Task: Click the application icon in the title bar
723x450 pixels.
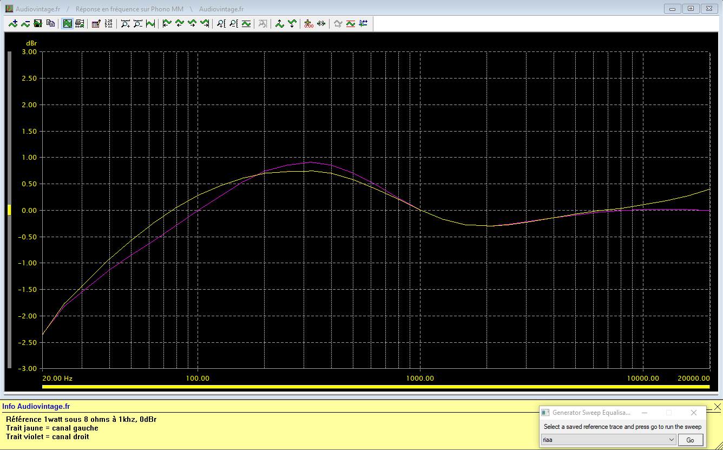Action: click(x=9, y=9)
